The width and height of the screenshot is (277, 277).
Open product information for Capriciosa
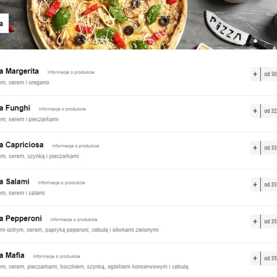point(75,146)
